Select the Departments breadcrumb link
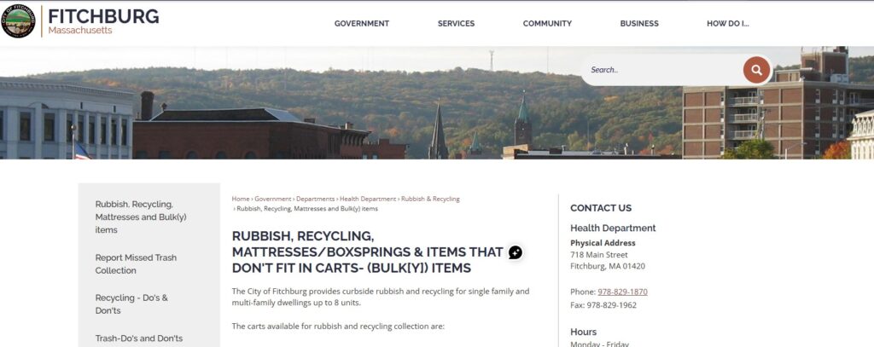Image resolution: width=874 pixels, height=347 pixels. point(316,199)
